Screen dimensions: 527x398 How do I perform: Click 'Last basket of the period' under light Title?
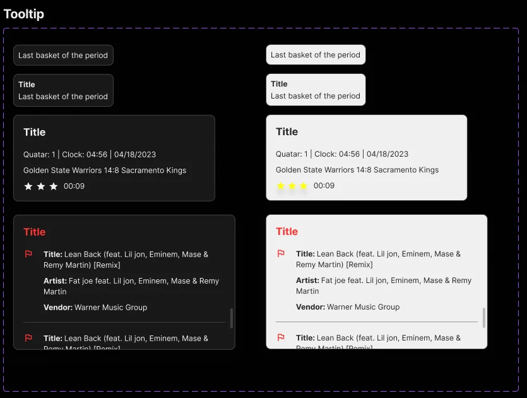[x=316, y=96]
